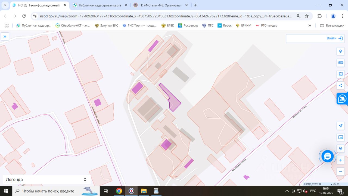
Task: Open the apps grid shortcut
Action: coord(7,25)
